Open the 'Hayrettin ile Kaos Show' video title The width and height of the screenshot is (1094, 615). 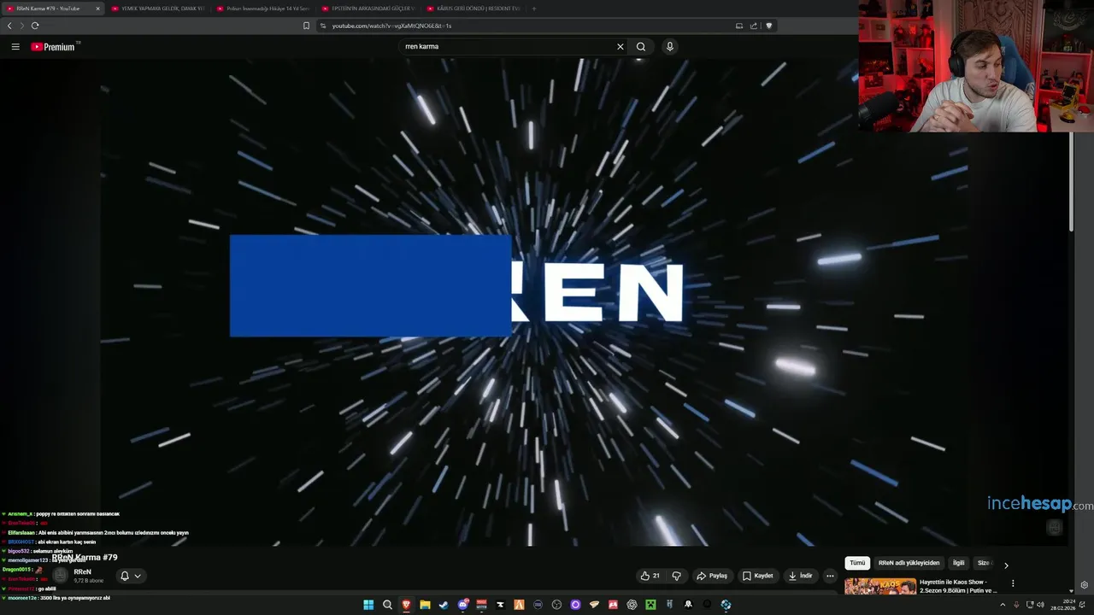(959, 586)
